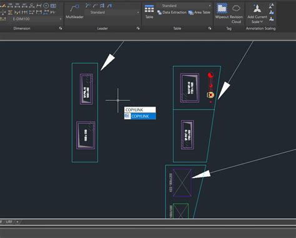Choose the highlighted COPYLINK suggestion

coord(140,117)
